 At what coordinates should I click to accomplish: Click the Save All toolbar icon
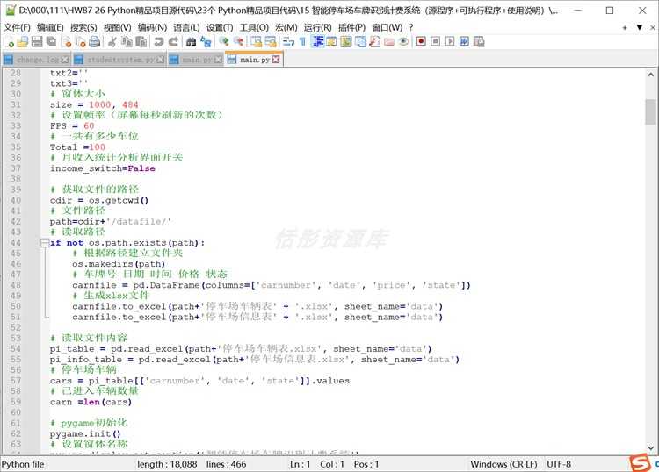[x=51, y=41]
